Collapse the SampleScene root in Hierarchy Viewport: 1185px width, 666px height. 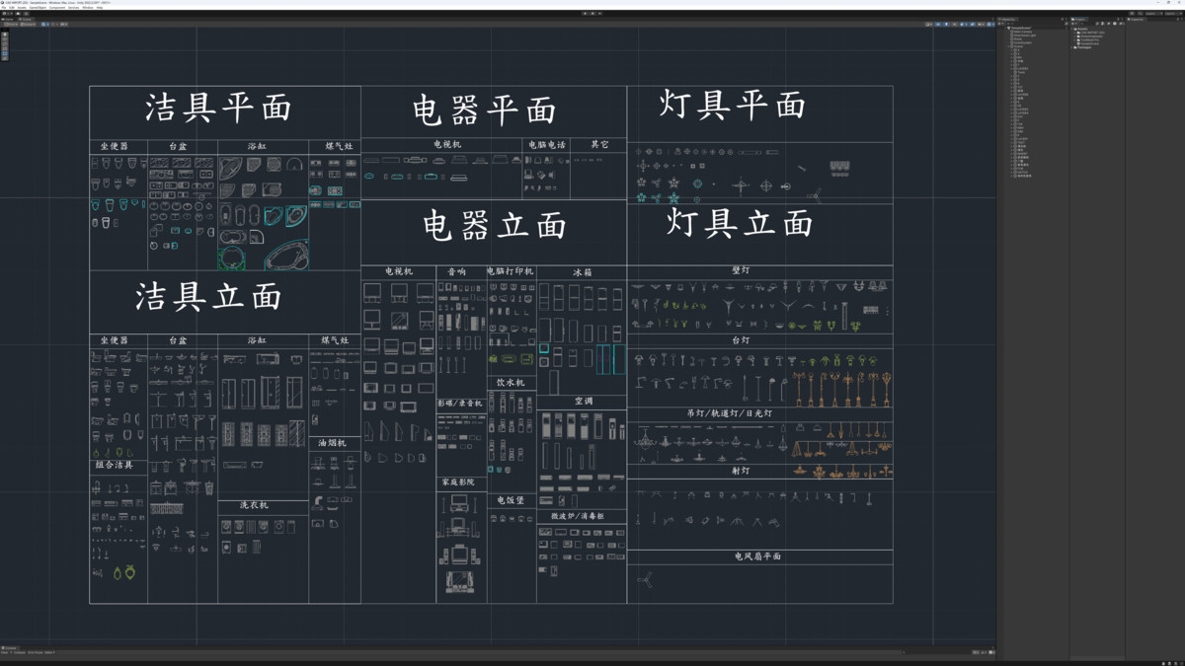coord(1006,28)
